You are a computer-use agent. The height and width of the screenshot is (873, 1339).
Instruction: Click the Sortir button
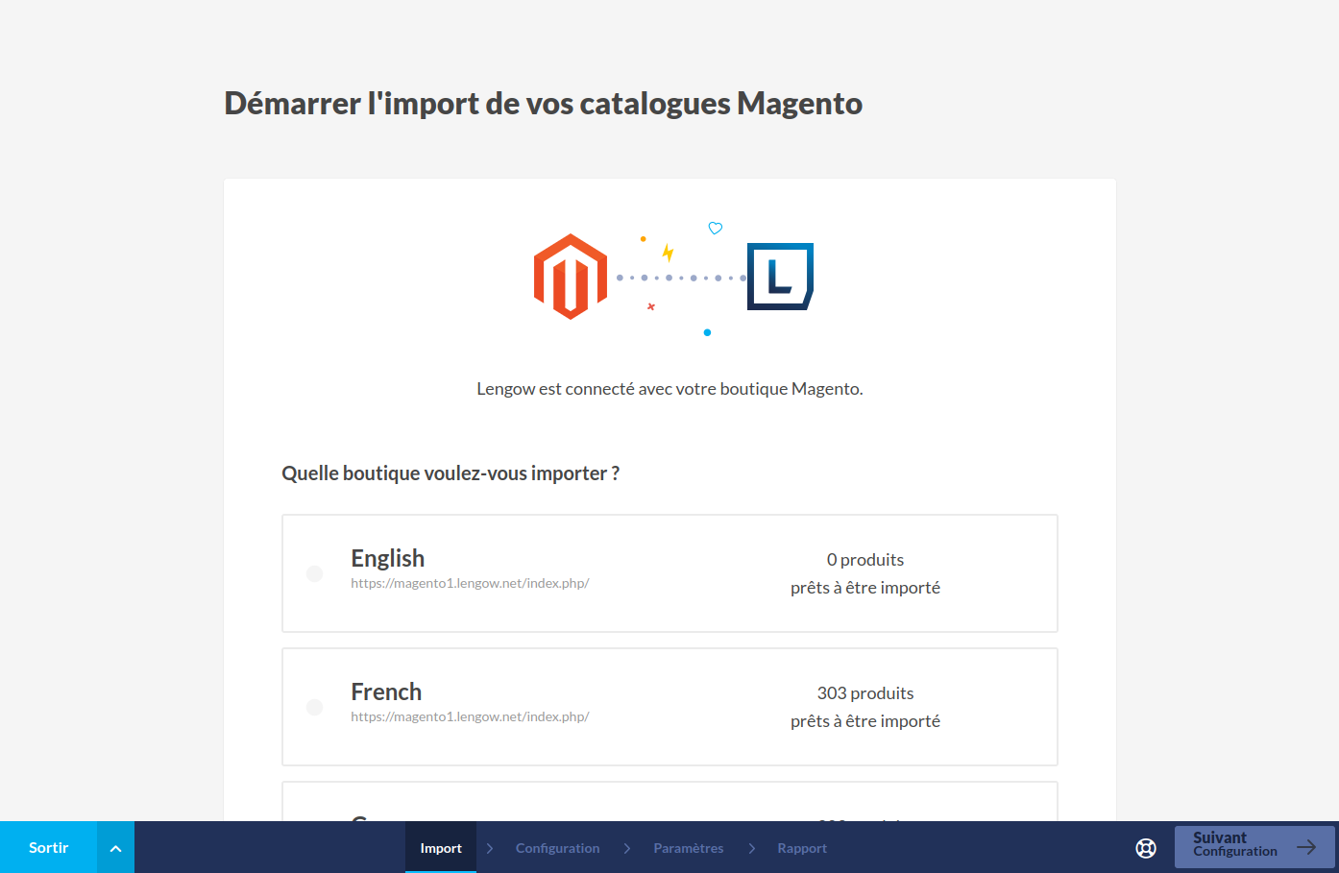[x=48, y=848]
